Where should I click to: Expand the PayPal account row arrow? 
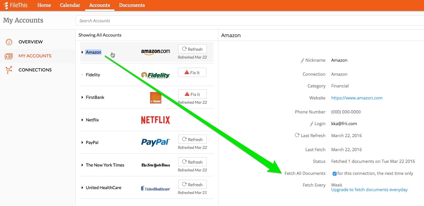point(82,143)
